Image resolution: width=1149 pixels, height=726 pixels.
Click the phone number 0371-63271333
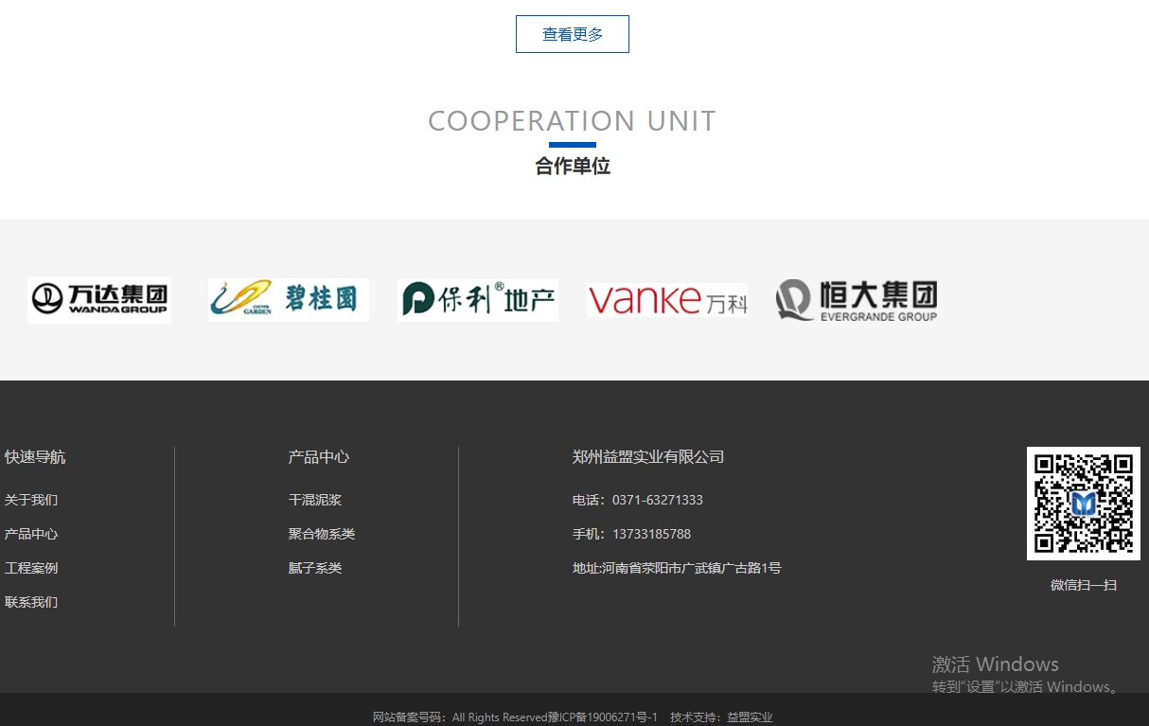[657, 500]
